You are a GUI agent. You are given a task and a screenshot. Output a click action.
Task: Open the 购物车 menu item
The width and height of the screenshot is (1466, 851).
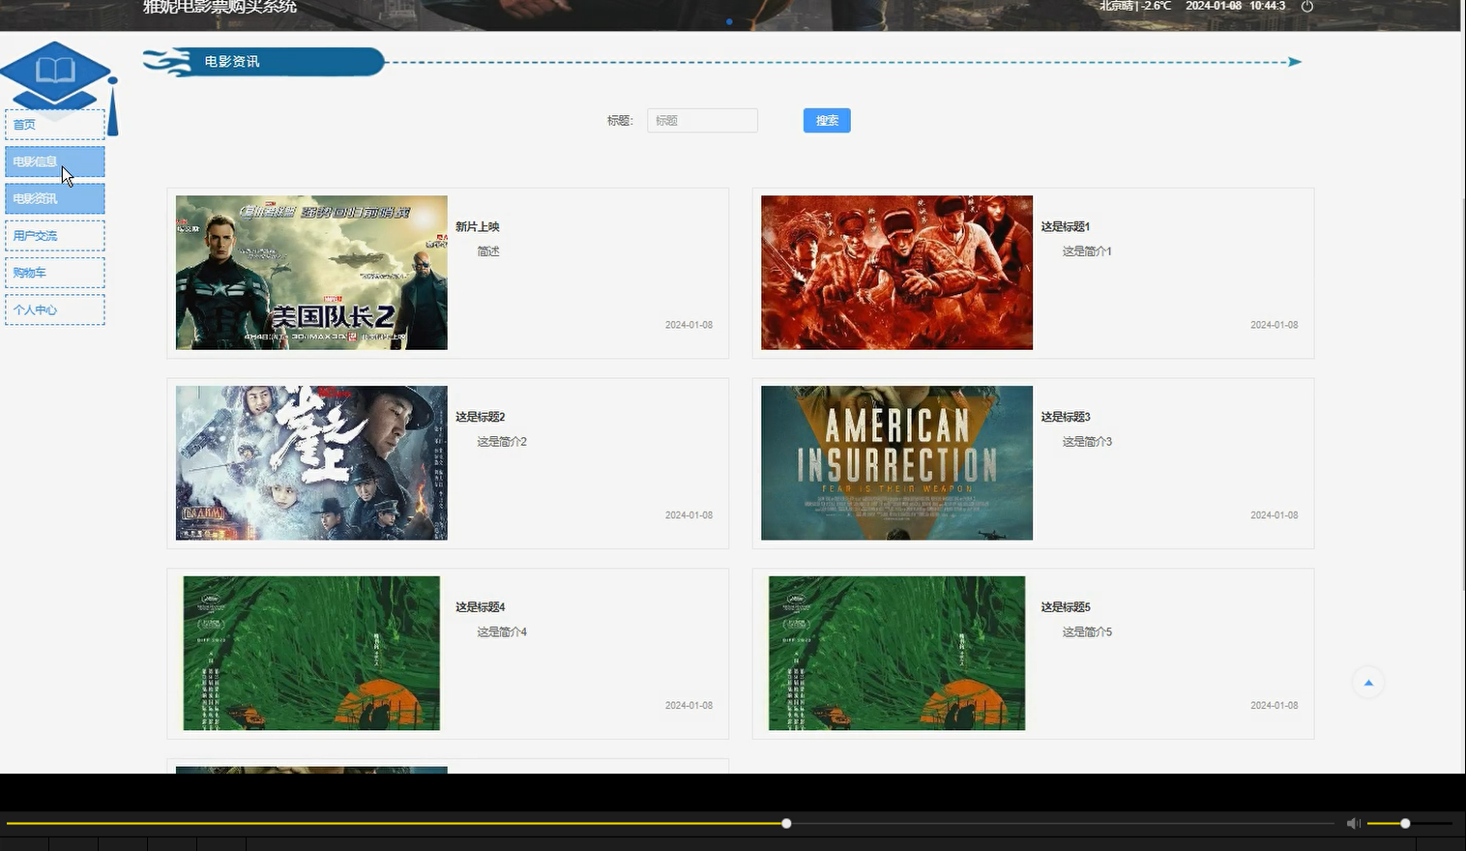coord(55,273)
